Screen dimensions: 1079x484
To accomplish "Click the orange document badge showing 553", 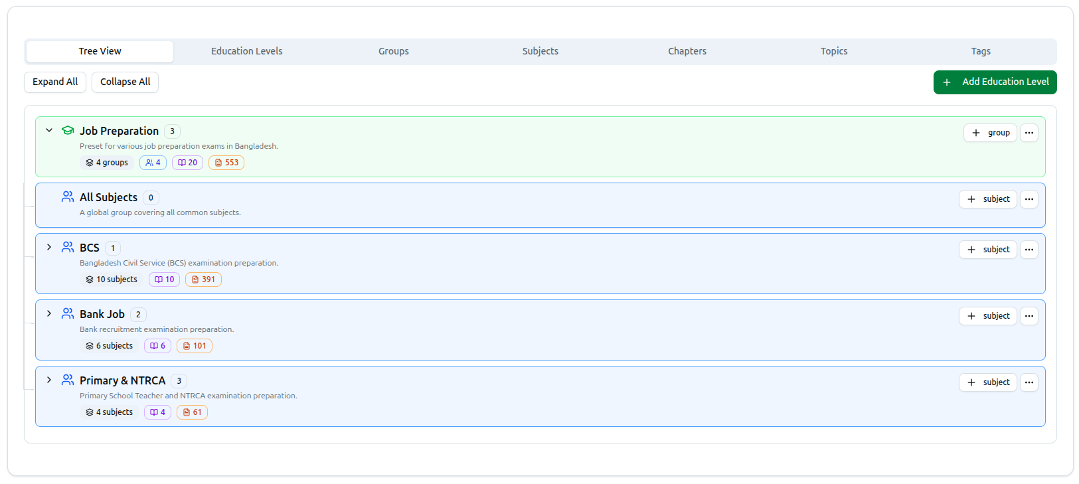I will 226,163.
